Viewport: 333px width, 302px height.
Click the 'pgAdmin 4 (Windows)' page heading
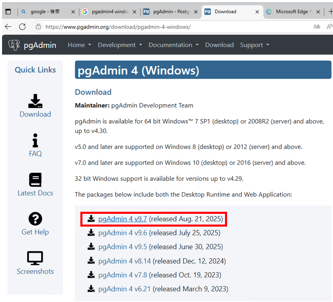(x=138, y=70)
